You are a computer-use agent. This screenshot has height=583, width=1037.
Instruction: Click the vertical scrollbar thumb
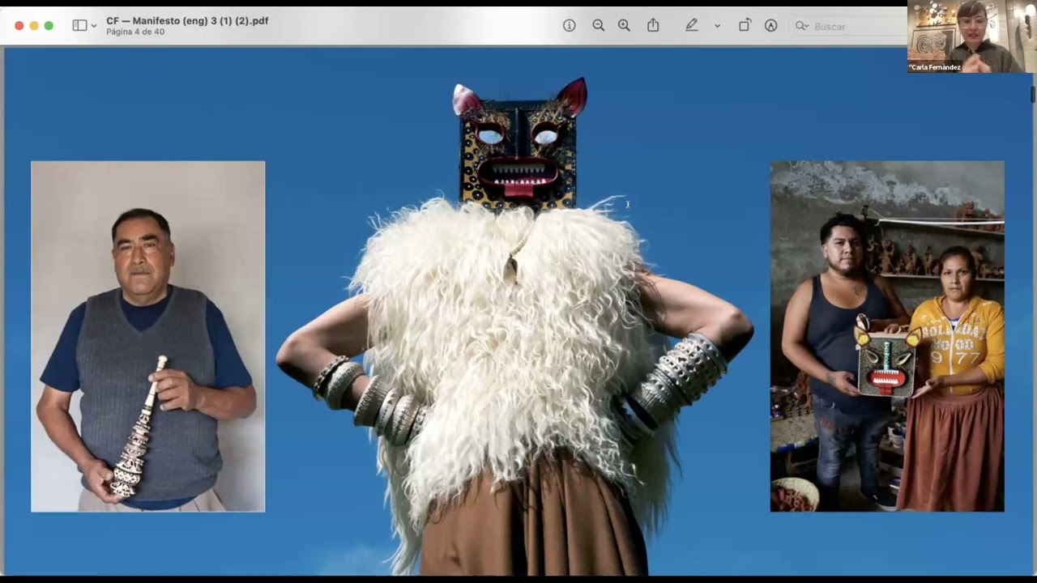pos(1033,93)
